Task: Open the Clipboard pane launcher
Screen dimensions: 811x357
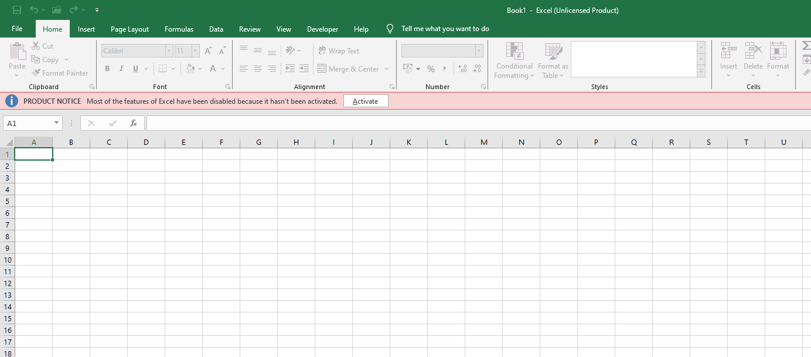Action: (x=92, y=87)
